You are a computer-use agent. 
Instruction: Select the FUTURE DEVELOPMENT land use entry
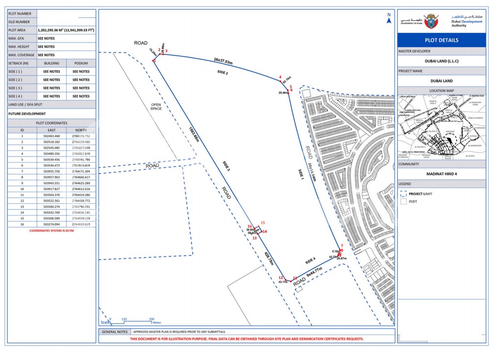point(27,113)
